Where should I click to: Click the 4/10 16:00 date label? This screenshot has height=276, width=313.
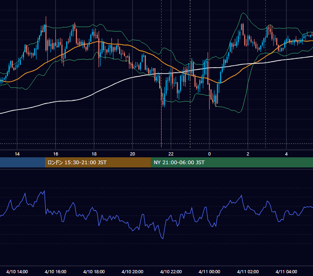(56, 271)
